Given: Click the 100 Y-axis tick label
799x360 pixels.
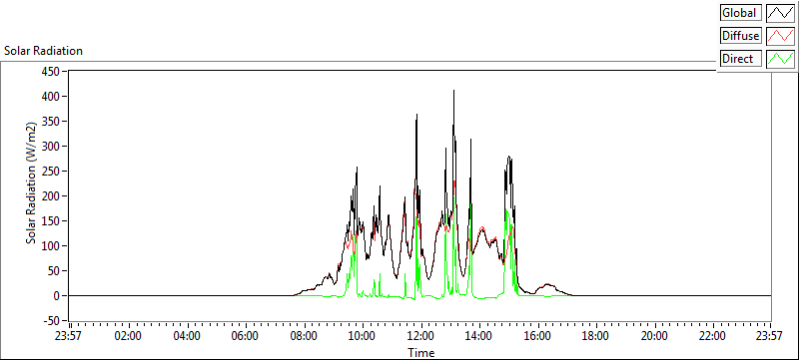Looking at the screenshot, I should tap(52, 246).
